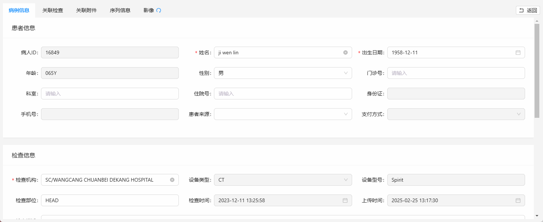Clear the 检查机构 field with its clear icon
The height and width of the screenshot is (222, 543).
point(172,180)
